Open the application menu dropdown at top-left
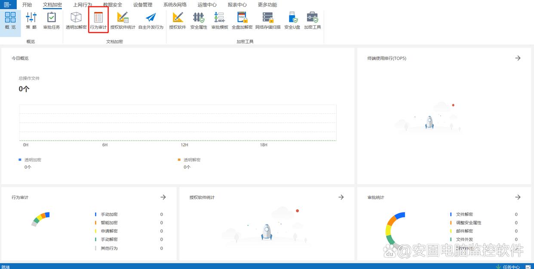The width and height of the screenshot is (534, 269). click(x=7, y=5)
